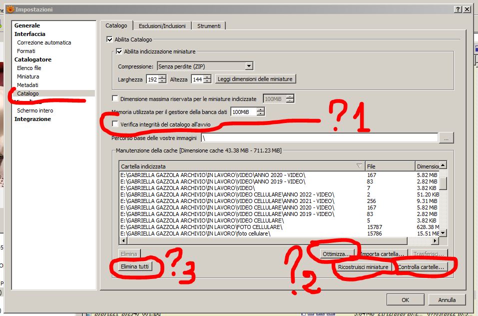This screenshot has width=478, height=316.
Task: Open the Compressione dropdown
Action: pyautogui.click(x=249, y=66)
